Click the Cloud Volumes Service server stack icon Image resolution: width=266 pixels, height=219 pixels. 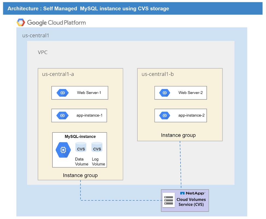pos(169,200)
